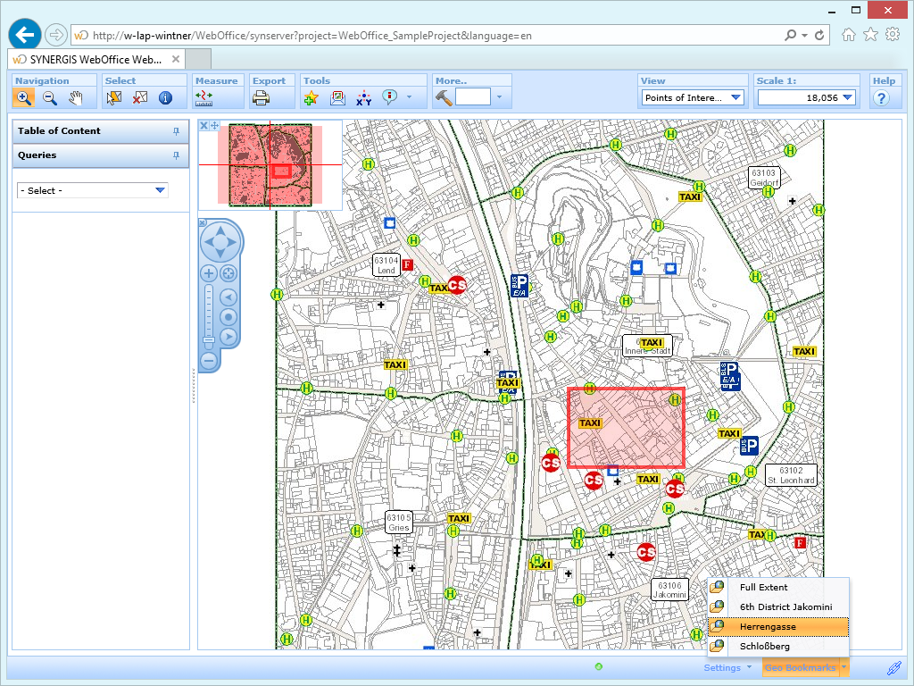Activate the Pan hand tool
Image resolution: width=914 pixels, height=686 pixels.
point(76,98)
